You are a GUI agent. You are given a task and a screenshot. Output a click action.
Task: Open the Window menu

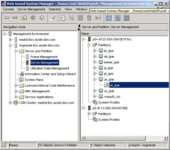click(x=82, y=9)
